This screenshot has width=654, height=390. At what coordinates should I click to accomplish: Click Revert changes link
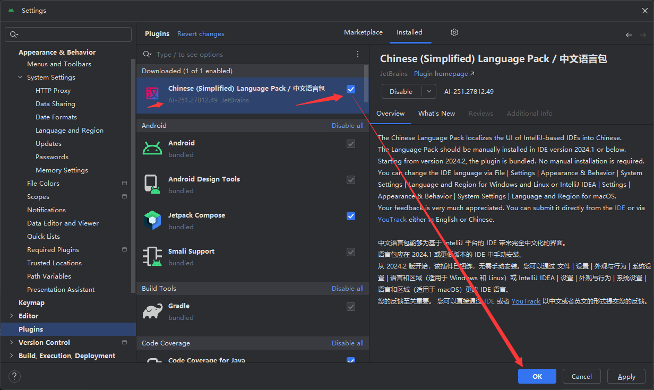tap(201, 34)
